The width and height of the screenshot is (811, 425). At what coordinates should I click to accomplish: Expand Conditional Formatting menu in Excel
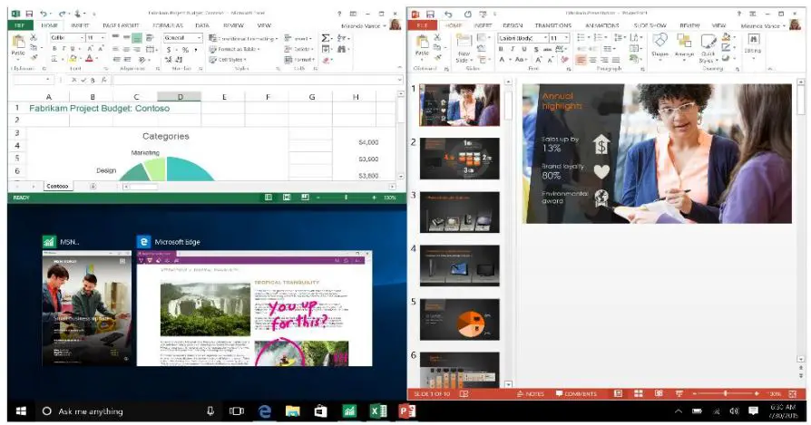coord(244,38)
